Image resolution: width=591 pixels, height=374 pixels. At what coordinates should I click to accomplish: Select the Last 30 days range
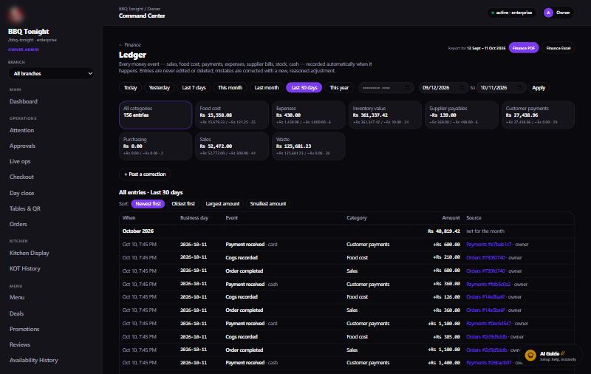(x=304, y=87)
